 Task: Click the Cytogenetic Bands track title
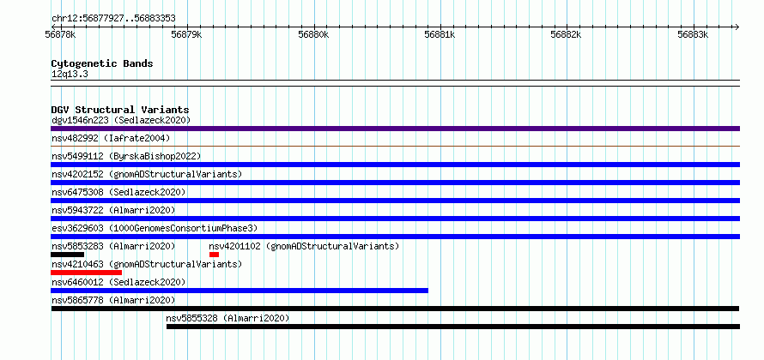[x=102, y=63]
